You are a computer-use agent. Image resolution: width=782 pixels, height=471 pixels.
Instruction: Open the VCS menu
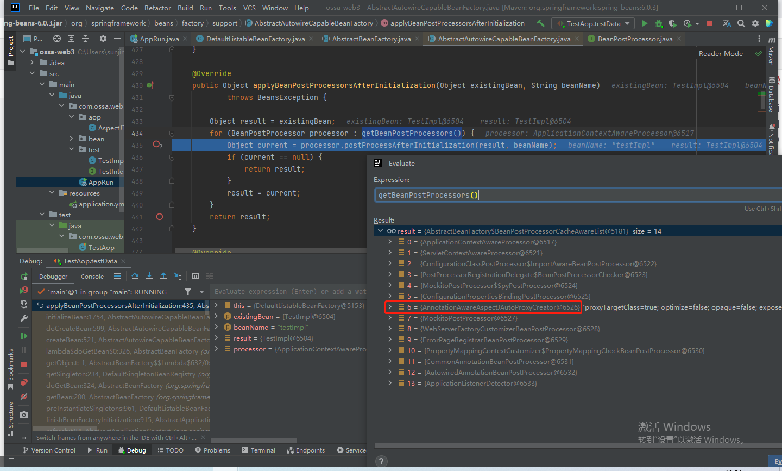[249, 8]
